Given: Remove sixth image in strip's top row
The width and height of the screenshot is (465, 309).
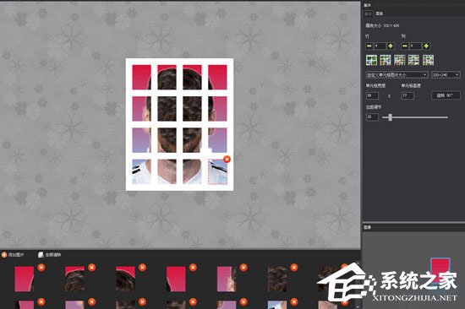Looking at the screenshot, I should pos(294,268).
